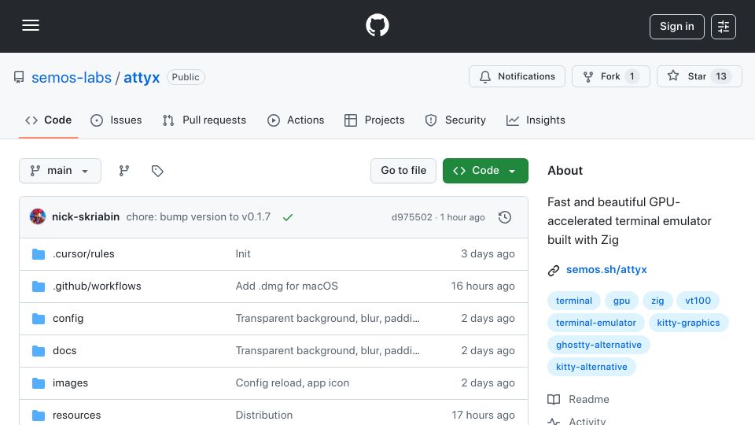Star the attyx repository
The image size is (755, 425).
[699, 76]
